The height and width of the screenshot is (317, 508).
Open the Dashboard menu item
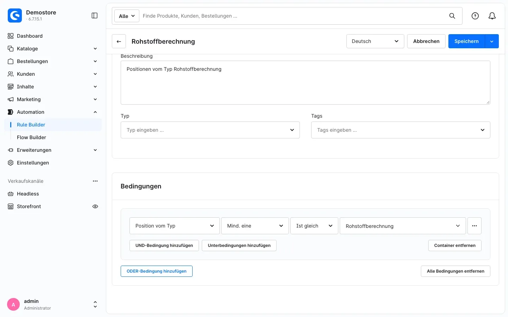click(x=53, y=36)
